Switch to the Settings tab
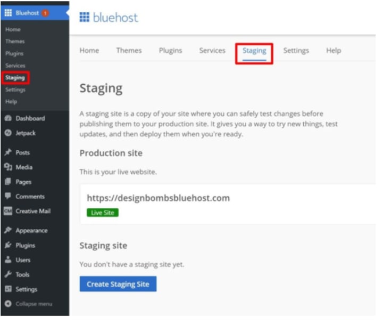Viewport: 383px width, 325px height. pos(296,51)
